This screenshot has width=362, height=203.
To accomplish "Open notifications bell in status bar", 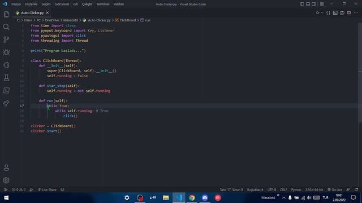I will click(356, 189).
